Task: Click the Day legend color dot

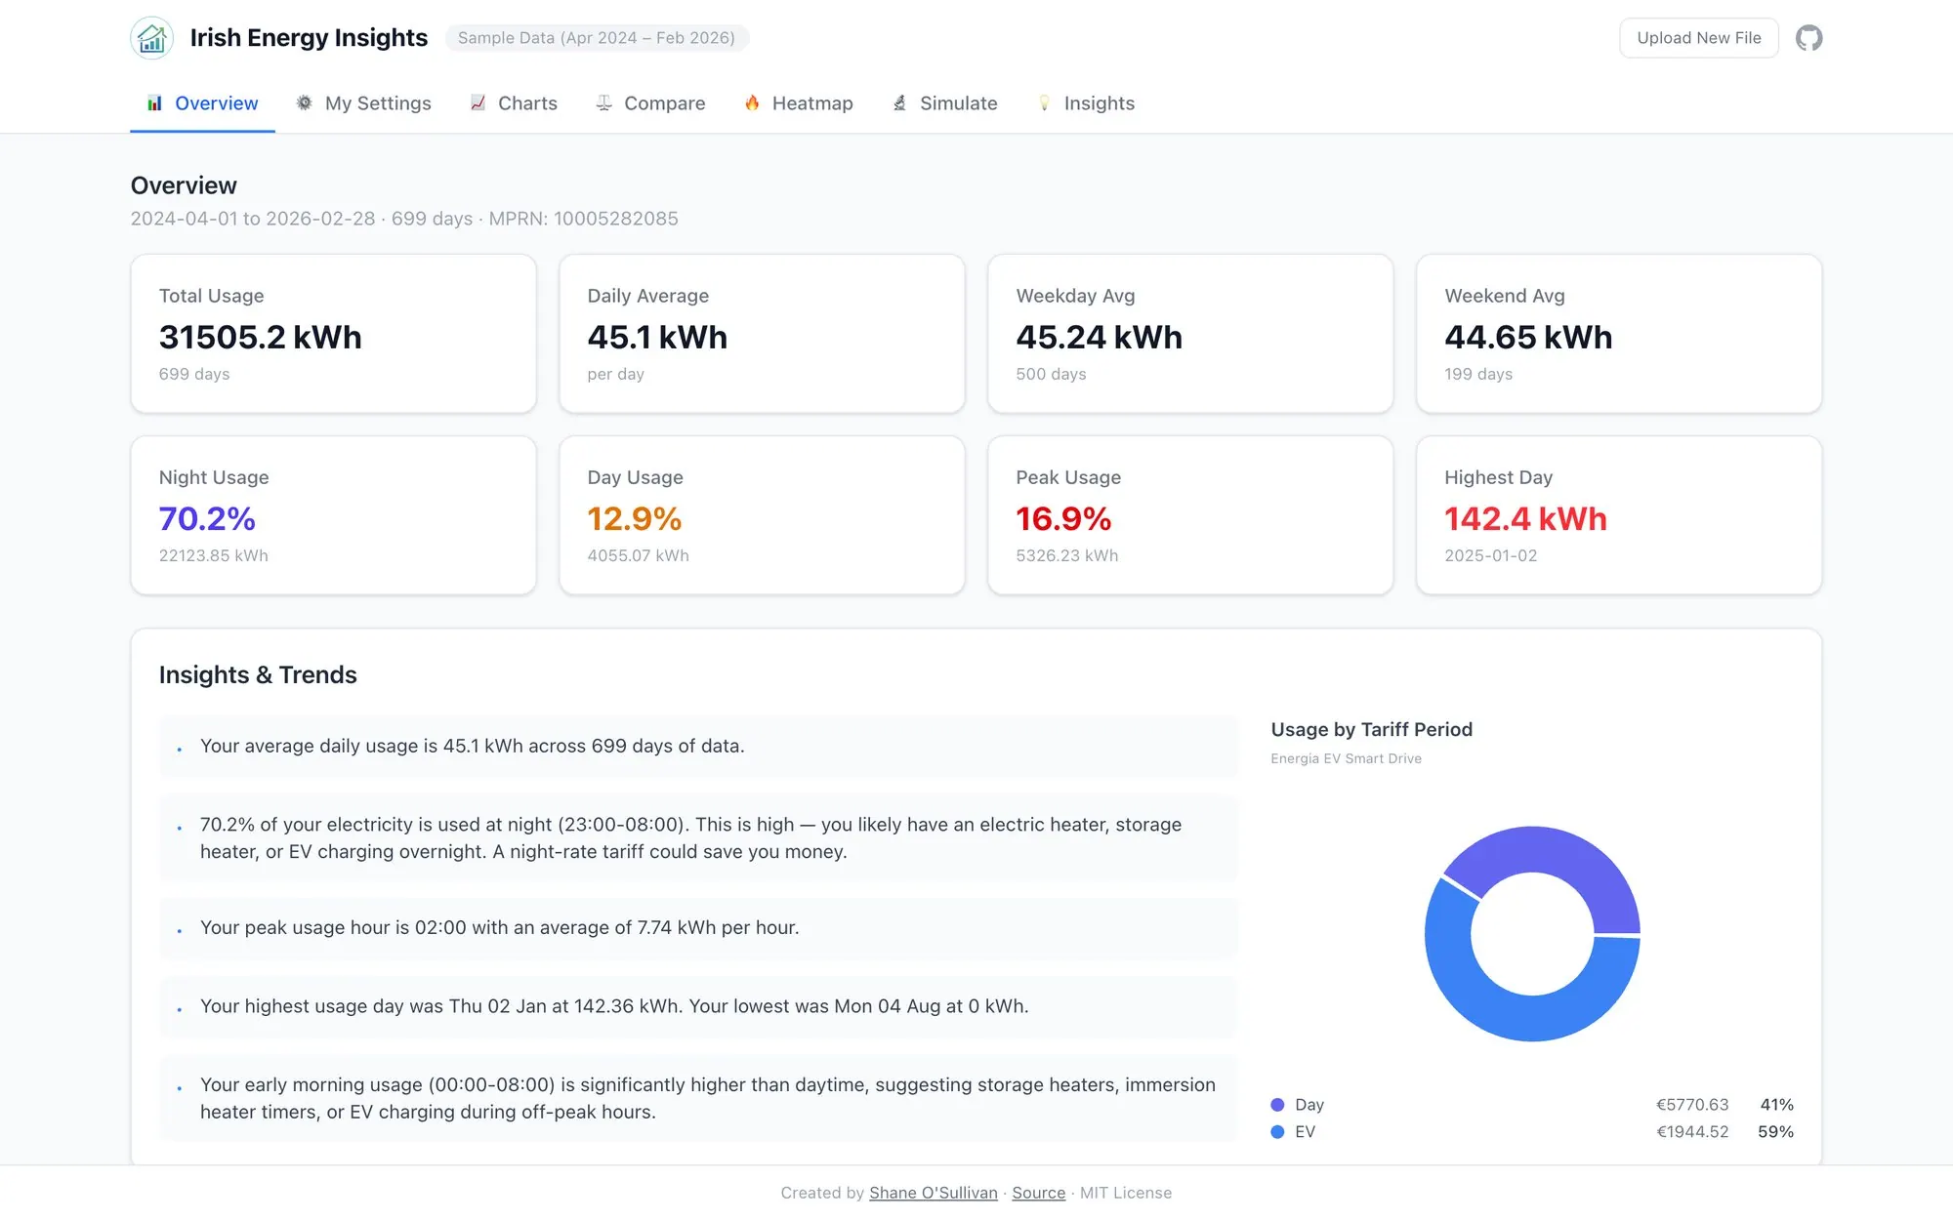Action: 1277,1105
